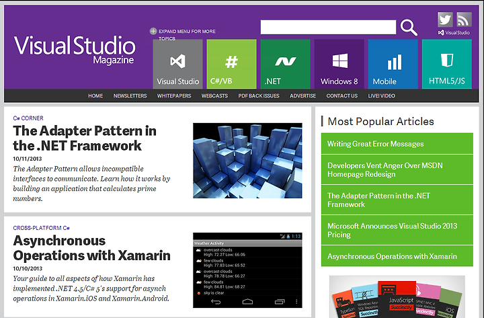Open The Adapter Pattern headline article

85,138
